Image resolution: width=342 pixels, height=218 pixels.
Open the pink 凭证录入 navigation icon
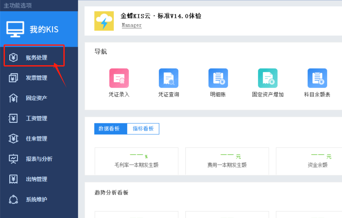119,78
